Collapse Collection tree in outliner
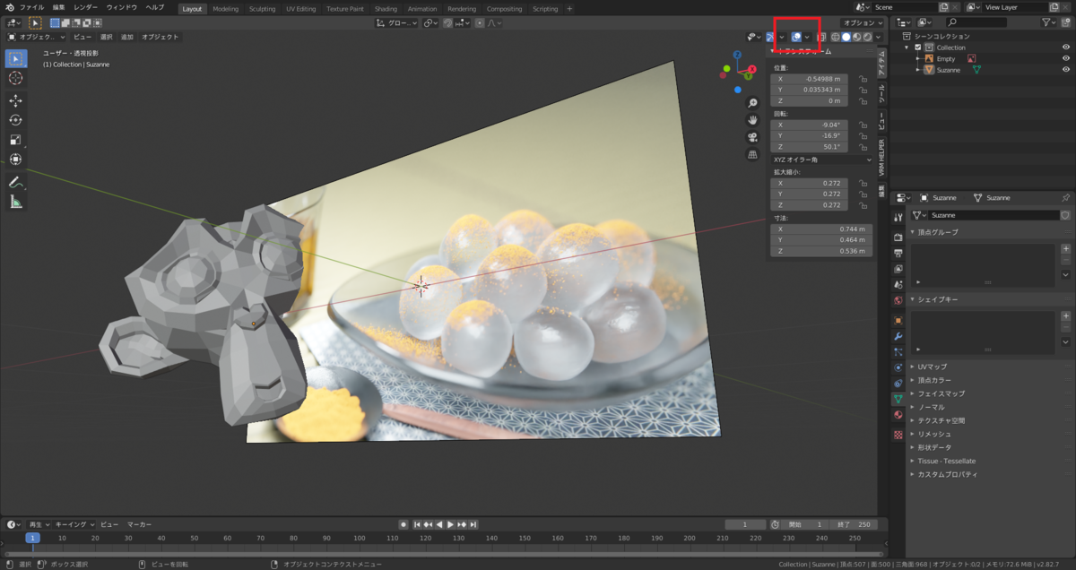 (x=907, y=47)
